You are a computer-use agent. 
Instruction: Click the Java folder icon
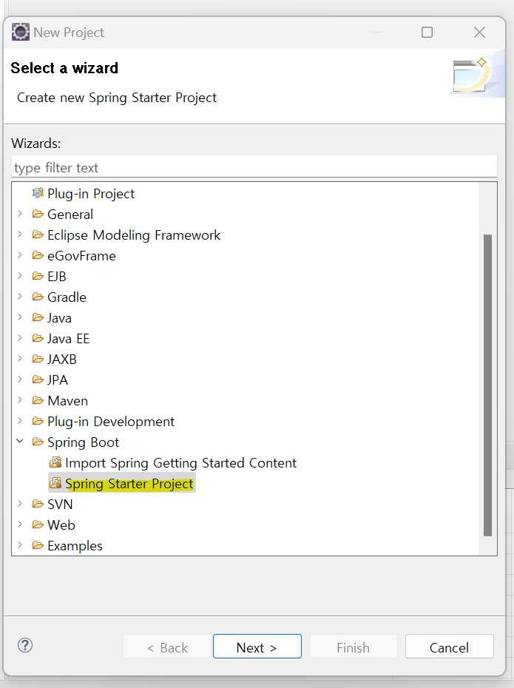(38, 317)
